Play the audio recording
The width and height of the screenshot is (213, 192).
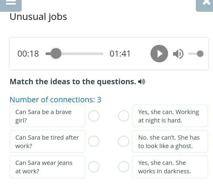click(x=159, y=54)
